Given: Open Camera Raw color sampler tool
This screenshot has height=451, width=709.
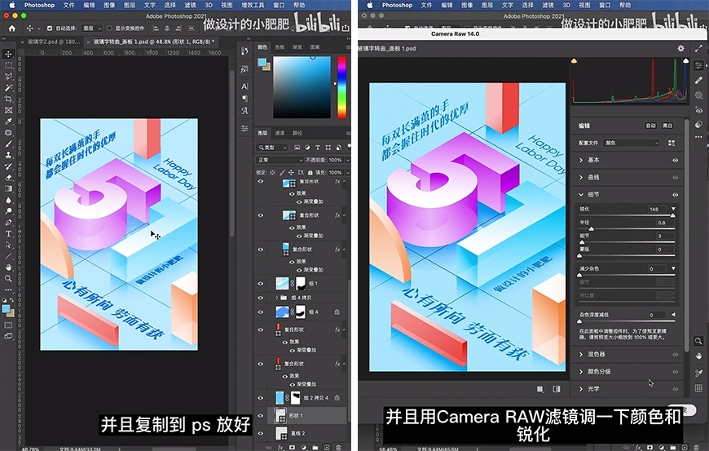Looking at the screenshot, I should click(698, 373).
